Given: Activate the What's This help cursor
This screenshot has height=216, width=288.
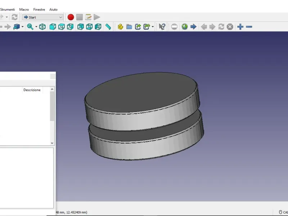Looking at the screenshot, I should (x=162, y=27).
